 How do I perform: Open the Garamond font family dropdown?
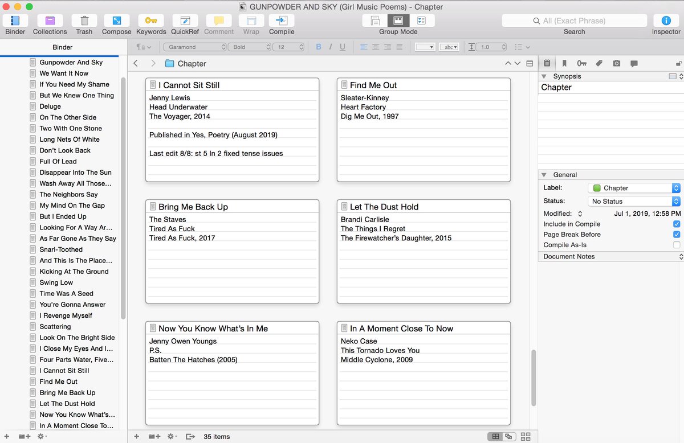pyautogui.click(x=195, y=47)
